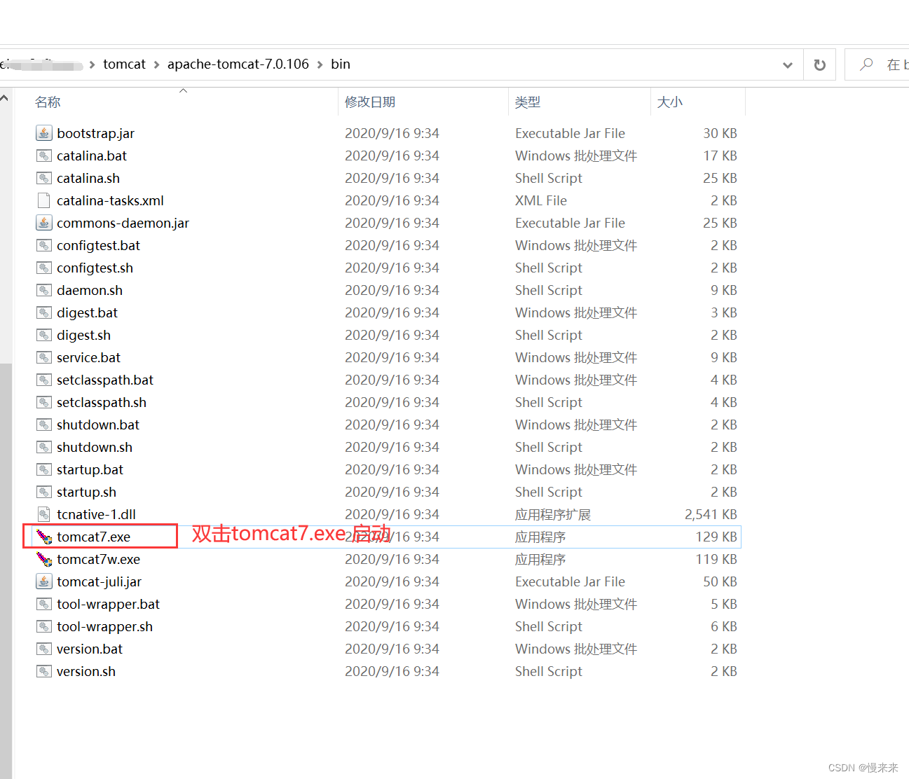The height and width of the screenshot is (779, 909).
Task: Select the service.bat file name
Action: point(88,357)
